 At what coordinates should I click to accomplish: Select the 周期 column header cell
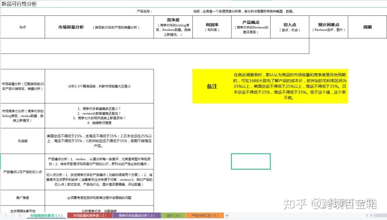coord(367,27)
